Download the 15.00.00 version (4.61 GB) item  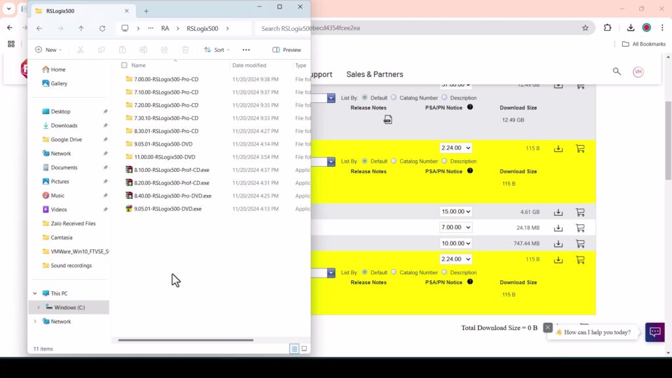click(x=558, y=212)
